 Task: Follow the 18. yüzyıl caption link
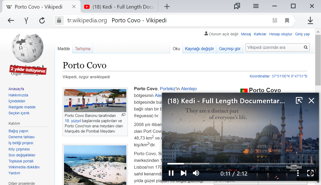pyautogui.click(x=73, y=121)
